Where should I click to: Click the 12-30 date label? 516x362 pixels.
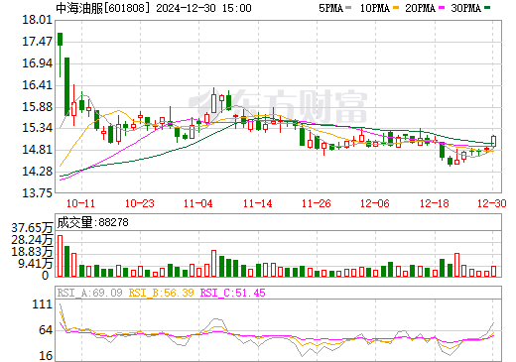point(492,203)
